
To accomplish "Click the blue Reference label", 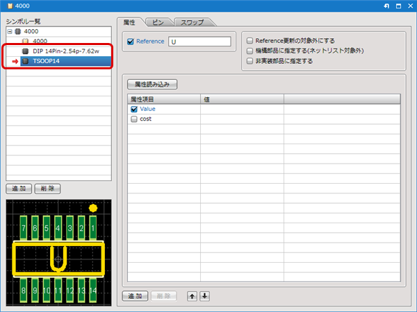I will (150, 42).
